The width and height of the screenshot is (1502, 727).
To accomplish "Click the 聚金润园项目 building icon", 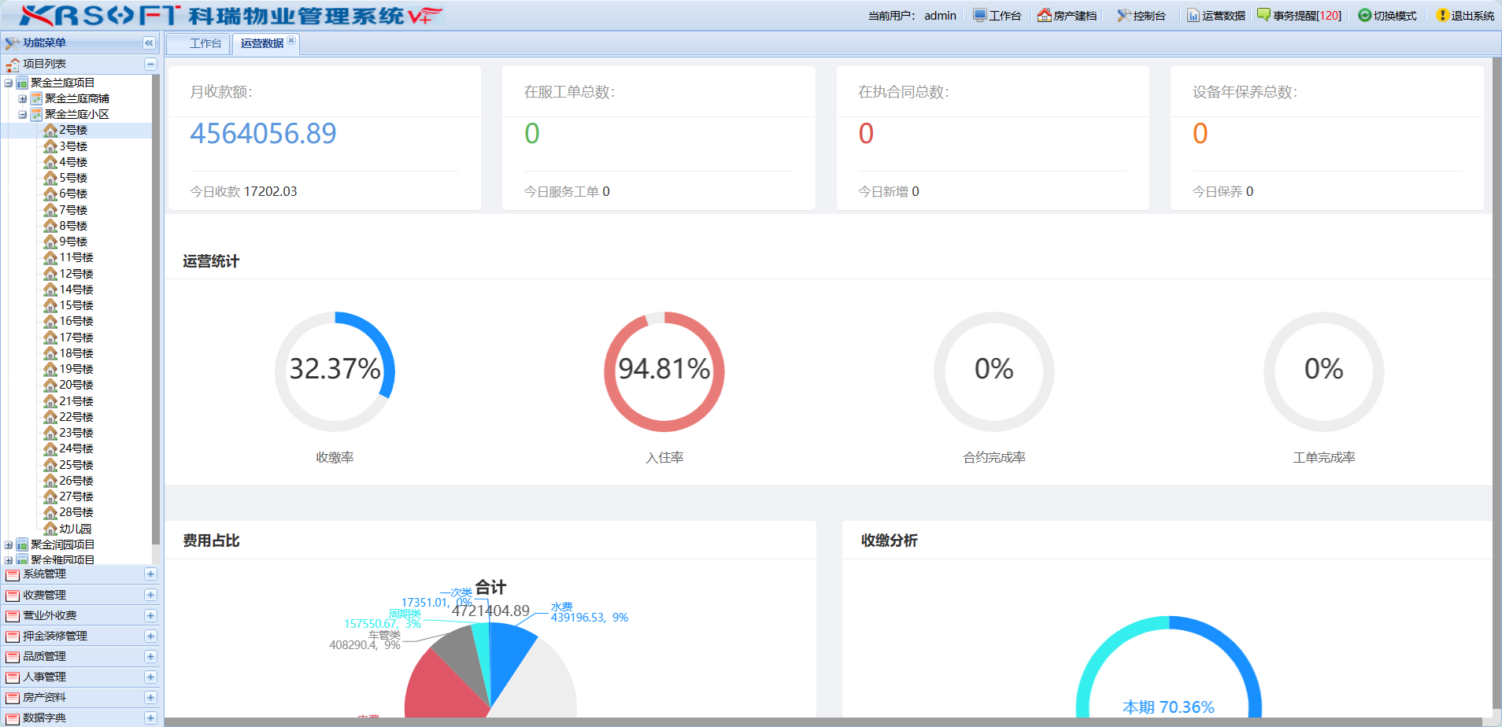I will point(22,544).
